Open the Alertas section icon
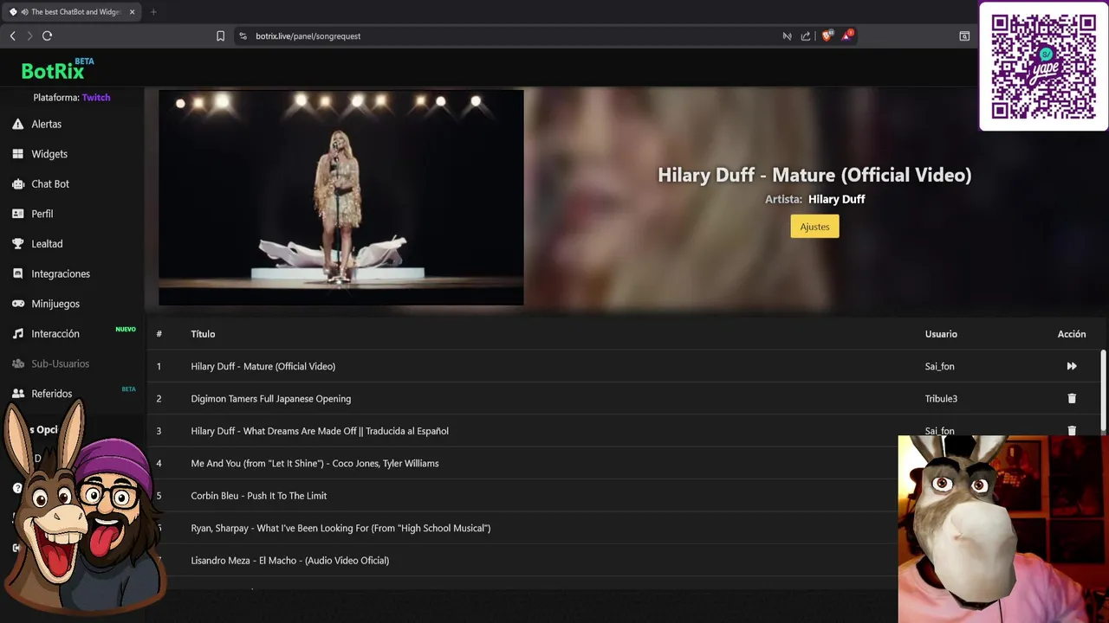The image size is (1109, 623). [17, 125]
